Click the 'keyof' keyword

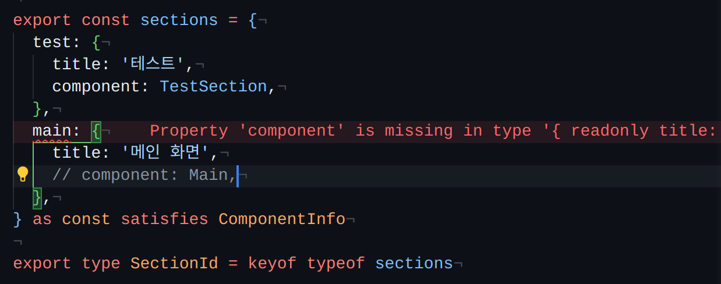tap(272, 264)
